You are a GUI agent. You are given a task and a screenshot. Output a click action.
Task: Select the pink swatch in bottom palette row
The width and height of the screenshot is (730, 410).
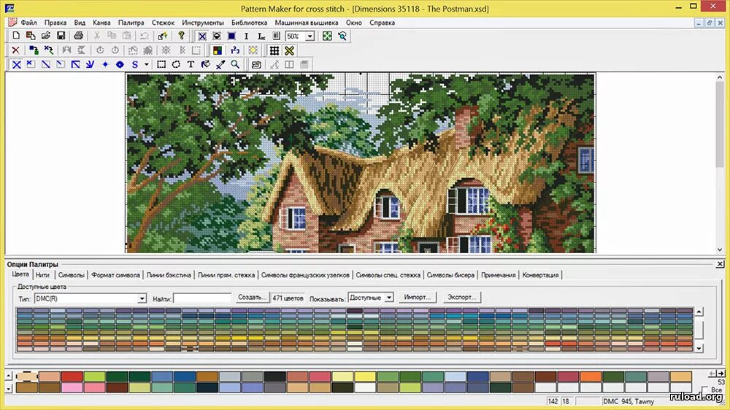pyautogui.click(x=72, y=387)
